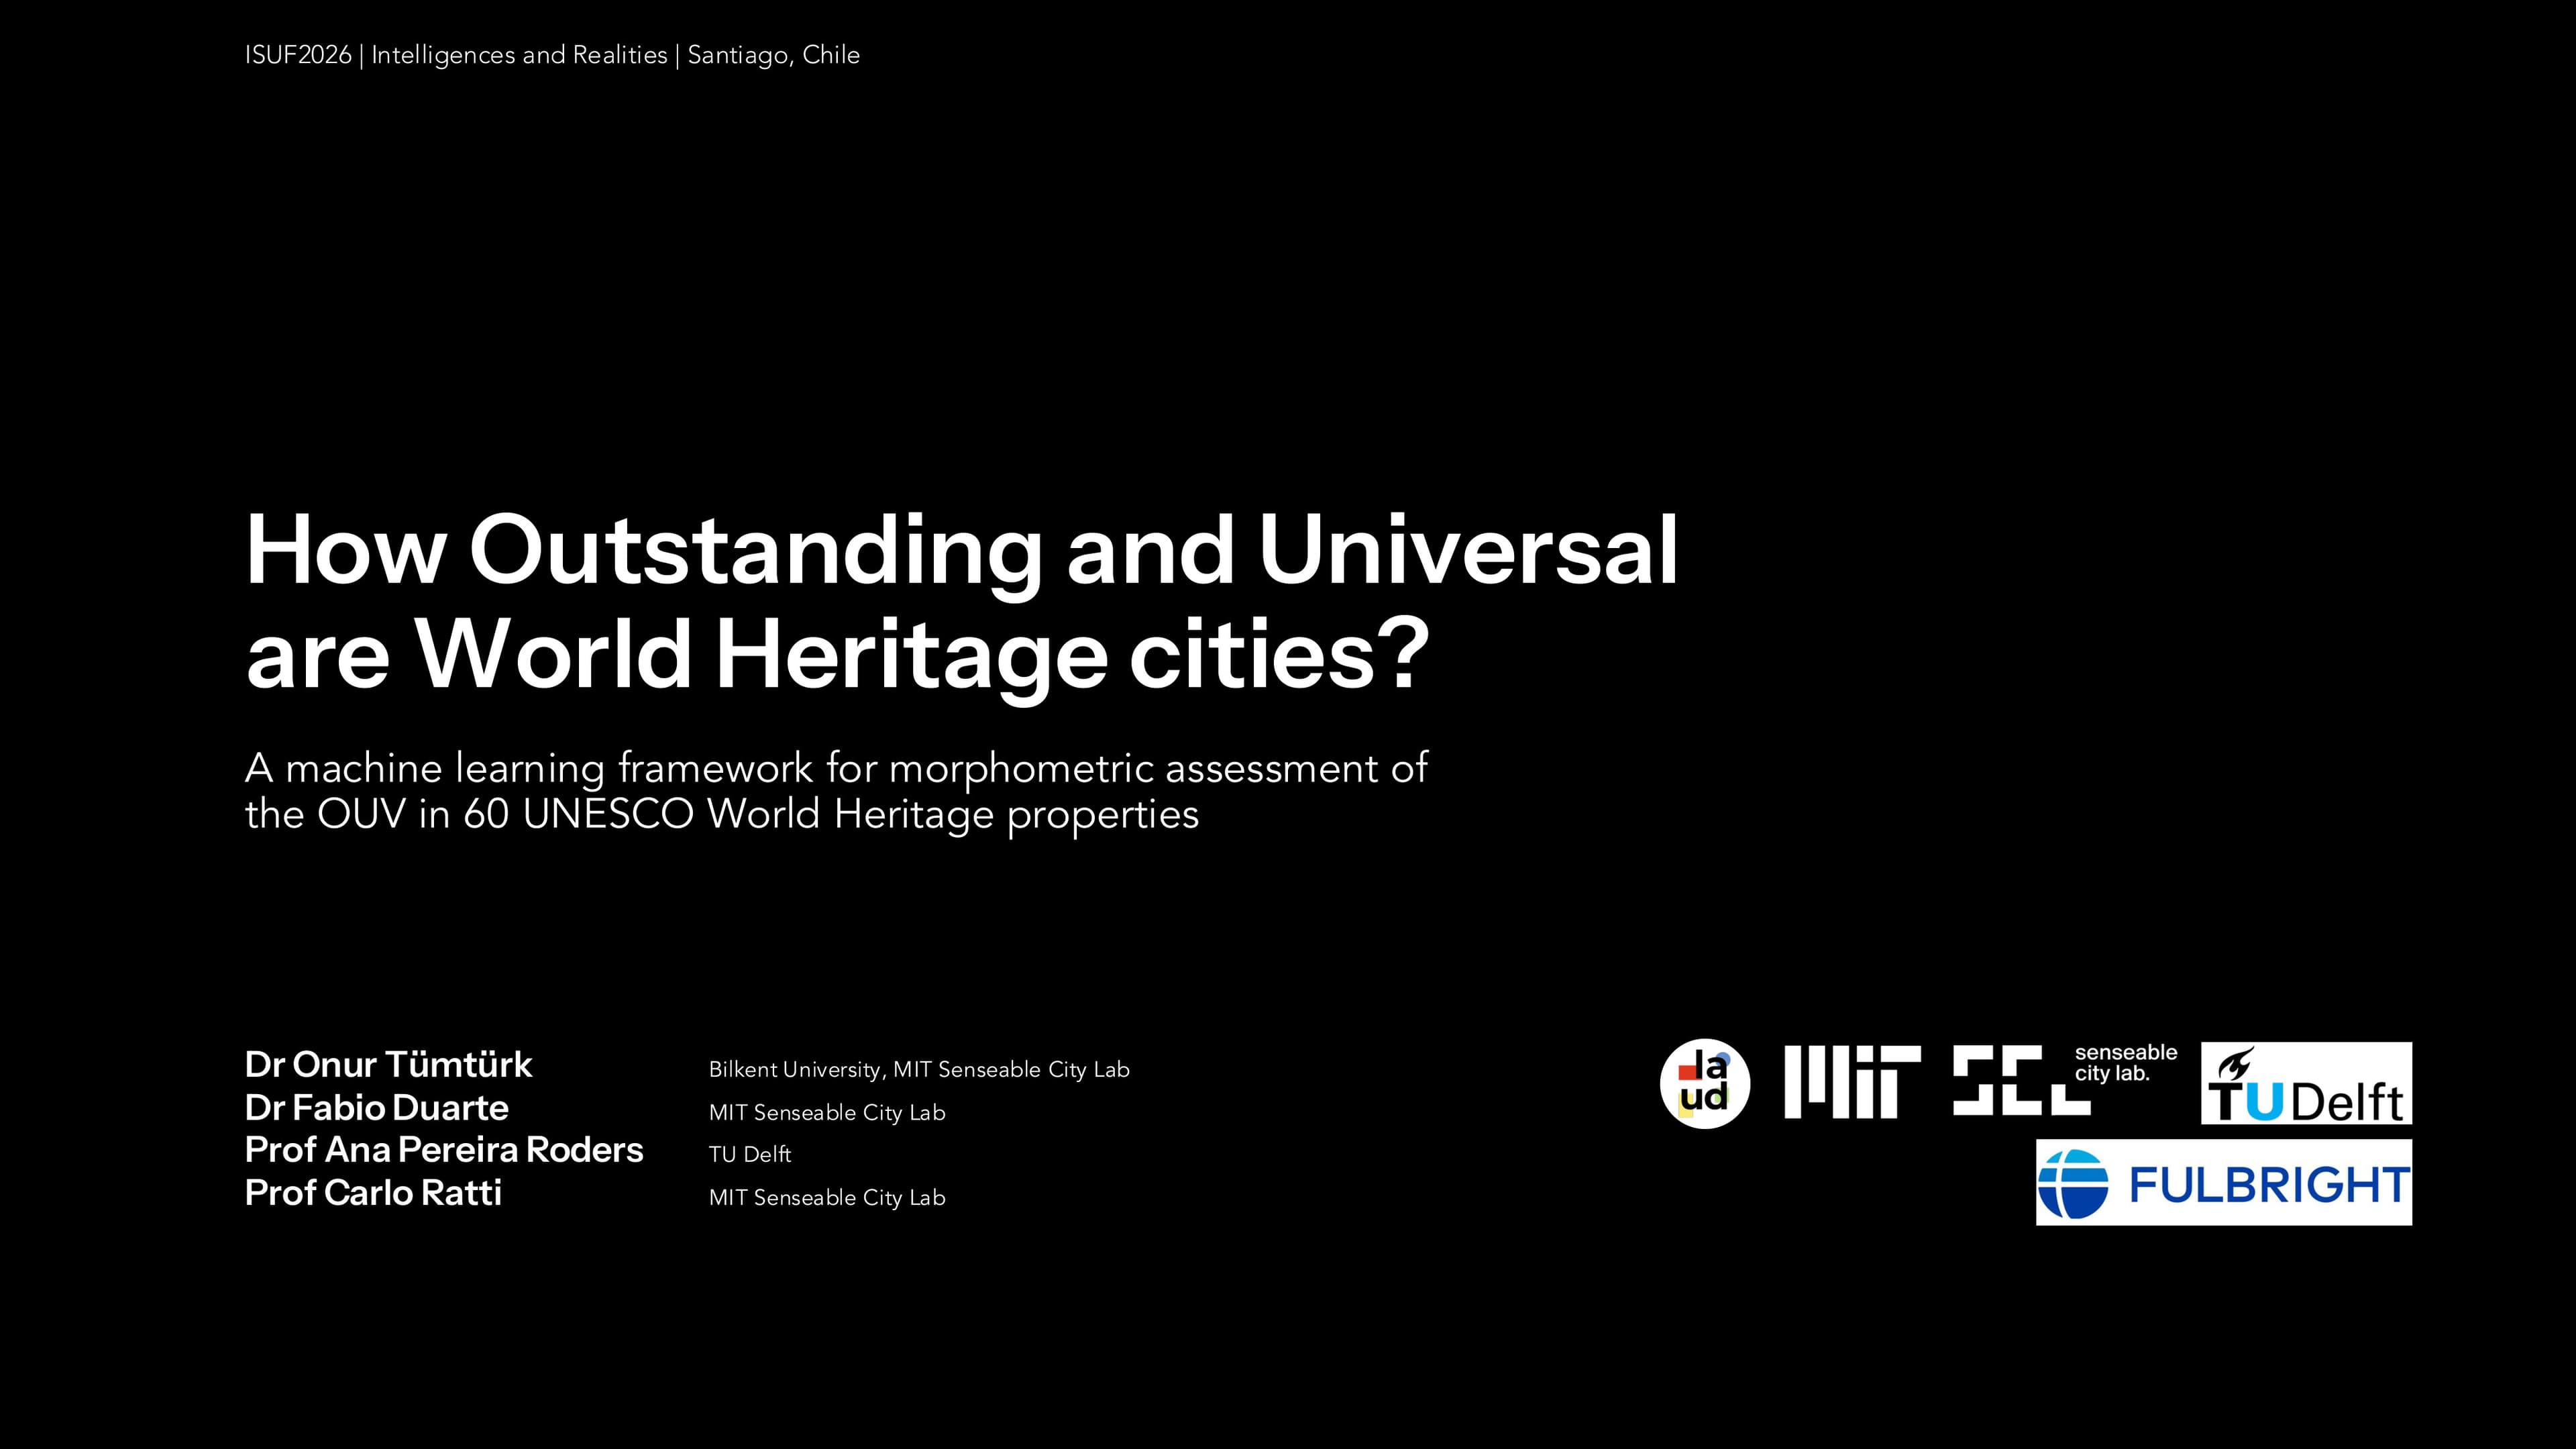
Task: Click the name 'Prof Ana Pereira Roders'
Action: [444, 1150]
